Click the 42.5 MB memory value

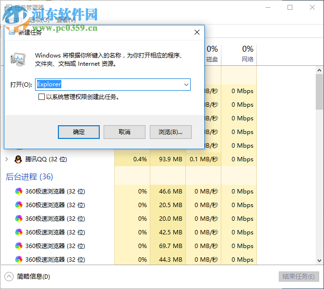[171, 232]
